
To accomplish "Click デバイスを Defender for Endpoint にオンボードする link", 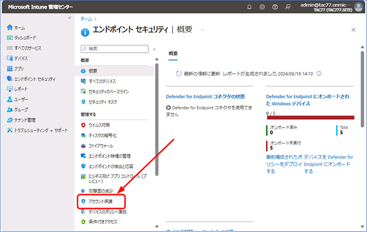I will (x=328, y=164).
